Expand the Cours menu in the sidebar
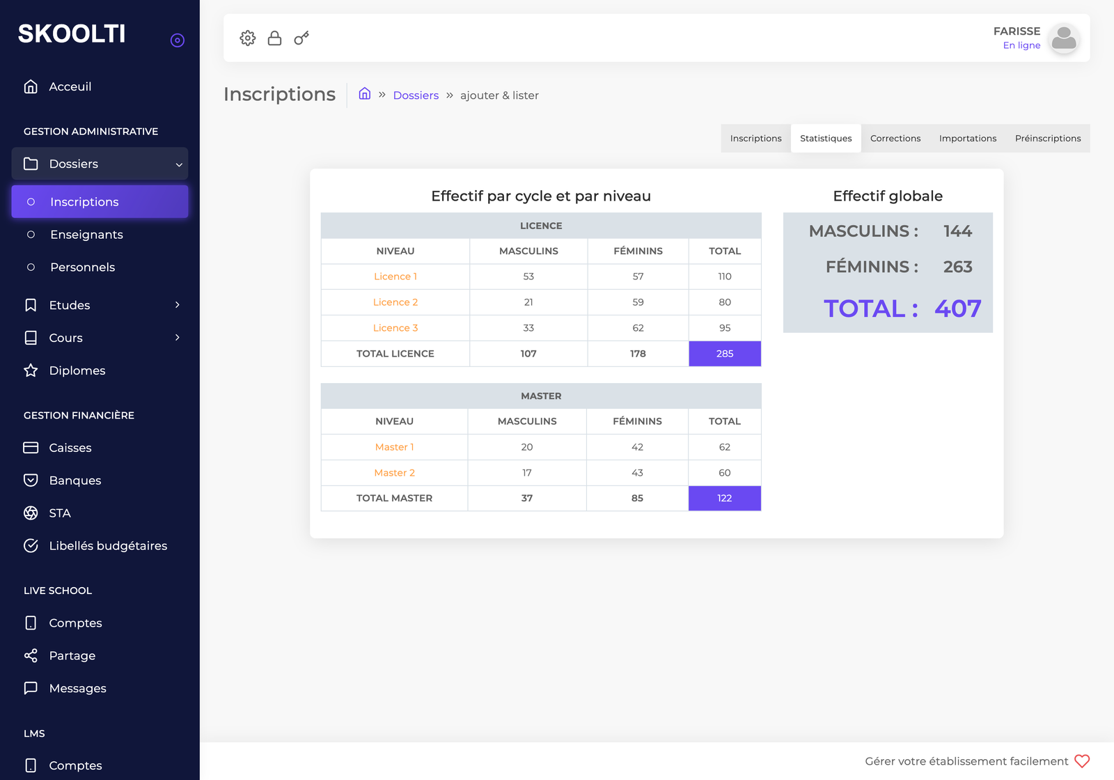1114x780 pixels. tap(178, 338)
